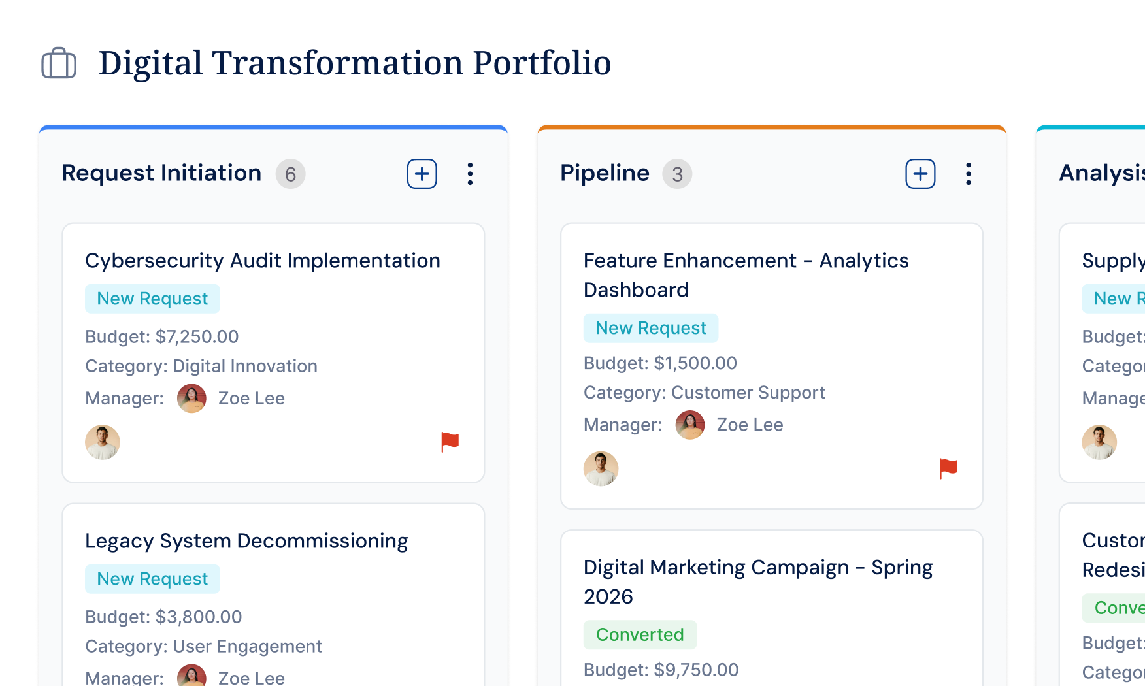The width and height of the screenshot is (1145, 686).
Task: Click Request Initiation column header
Action: [x=161, y=173]
